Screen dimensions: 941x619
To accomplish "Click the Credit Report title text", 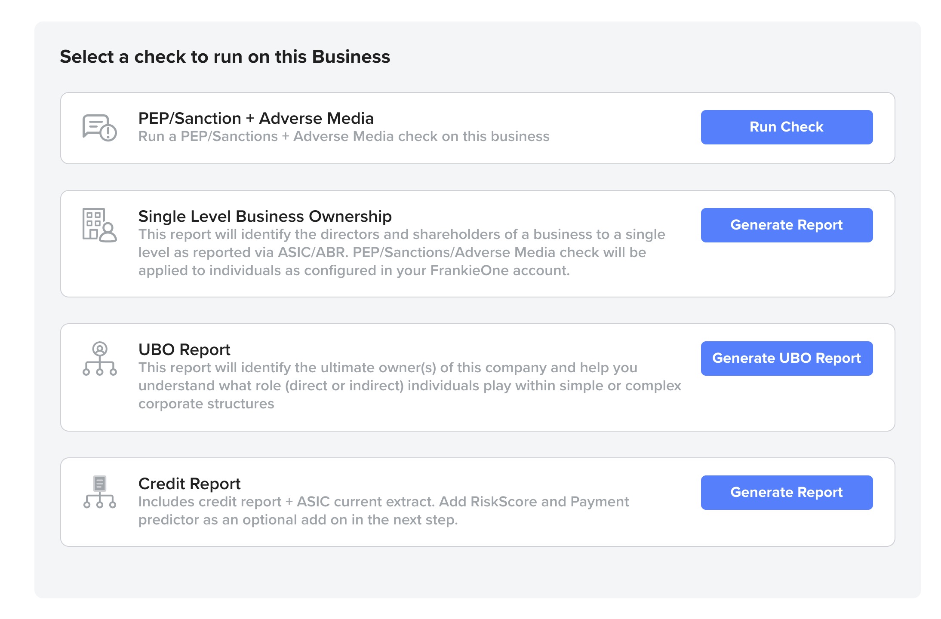I will [x=189, y=484].
